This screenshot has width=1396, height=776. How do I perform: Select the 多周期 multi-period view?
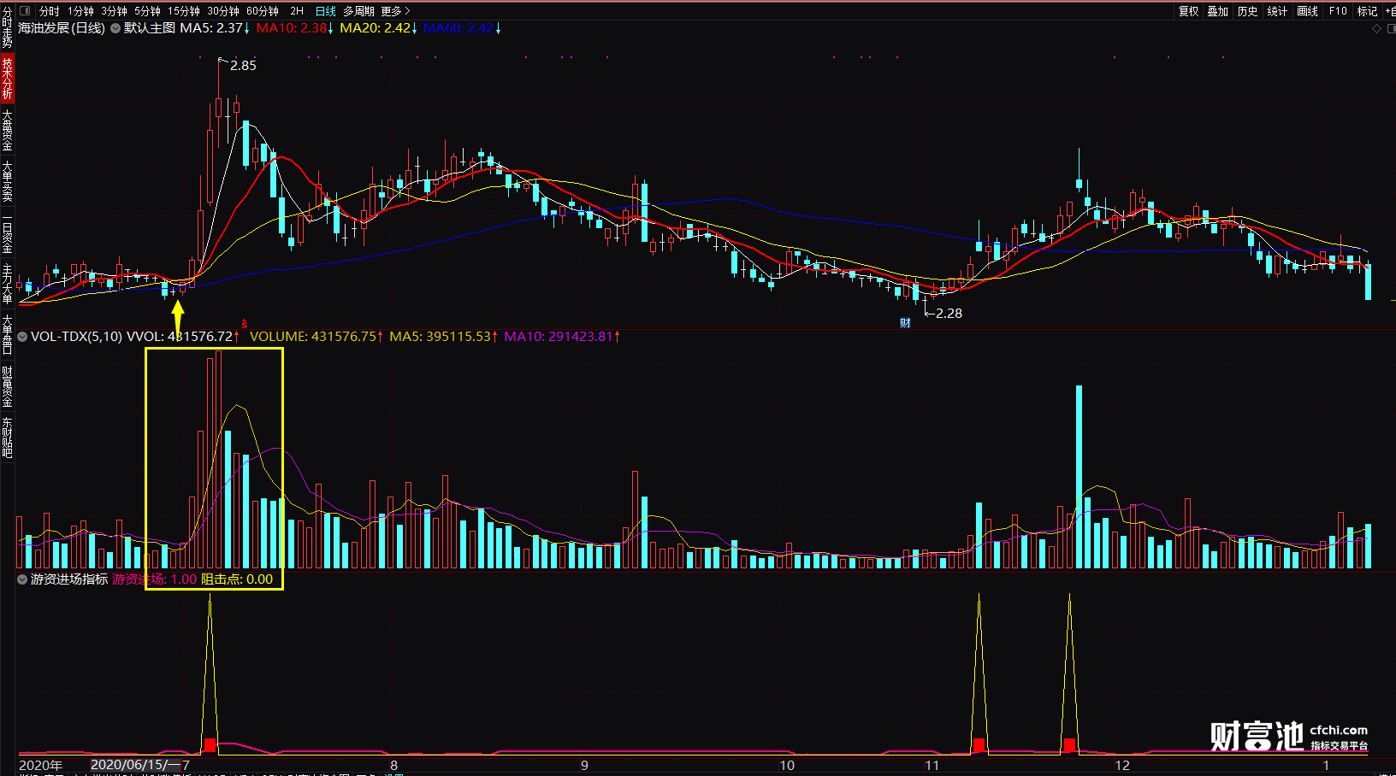coord(358,11)
